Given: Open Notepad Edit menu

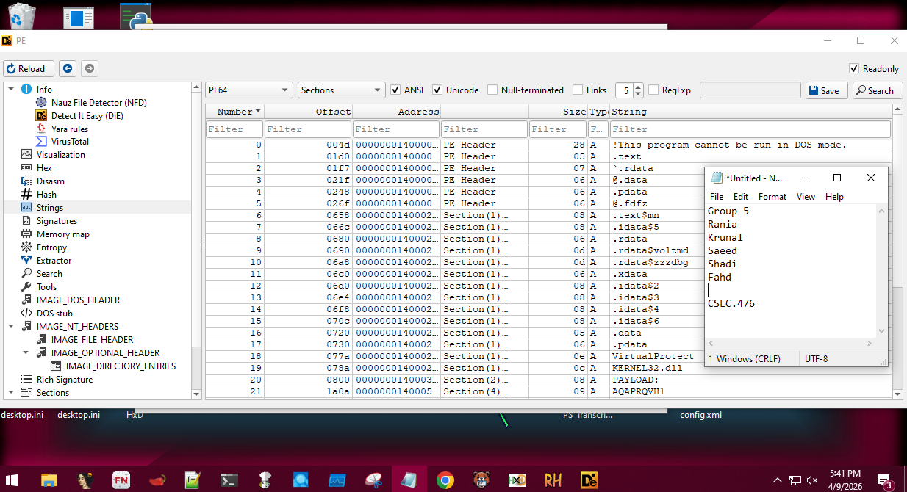Looking at the screenshot, I should click(741, 197).
